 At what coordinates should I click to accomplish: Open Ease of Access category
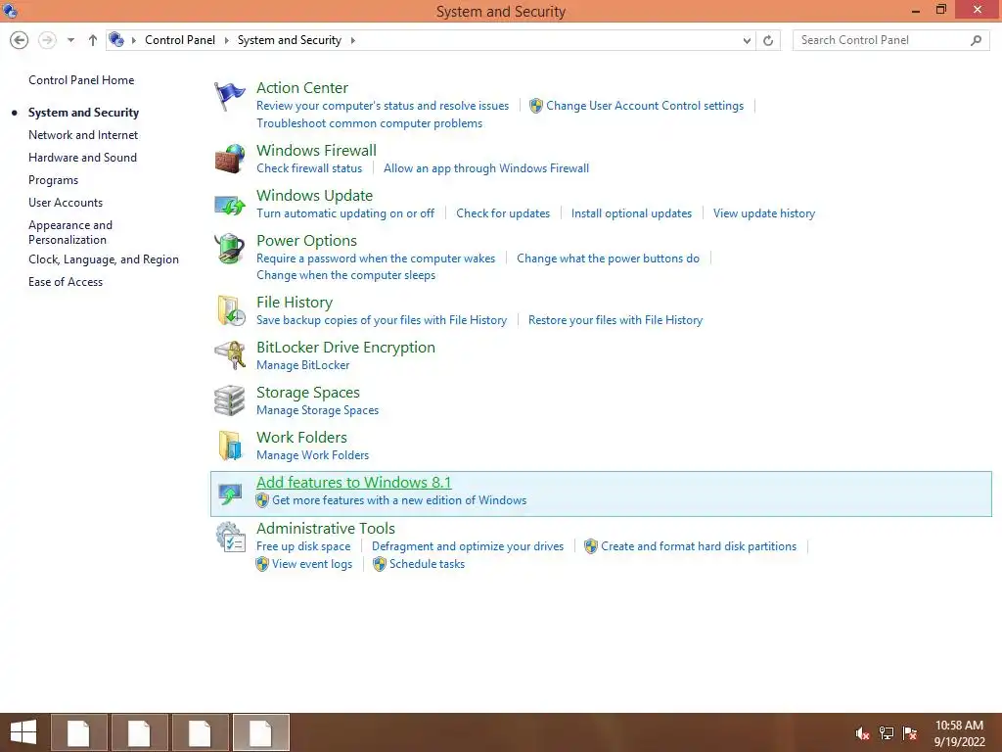[66, 282]
